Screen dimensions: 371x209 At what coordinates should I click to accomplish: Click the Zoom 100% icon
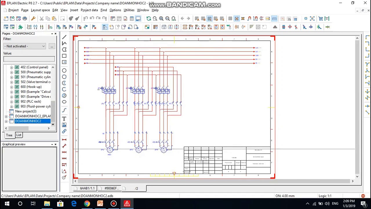(x=174, y=19)
